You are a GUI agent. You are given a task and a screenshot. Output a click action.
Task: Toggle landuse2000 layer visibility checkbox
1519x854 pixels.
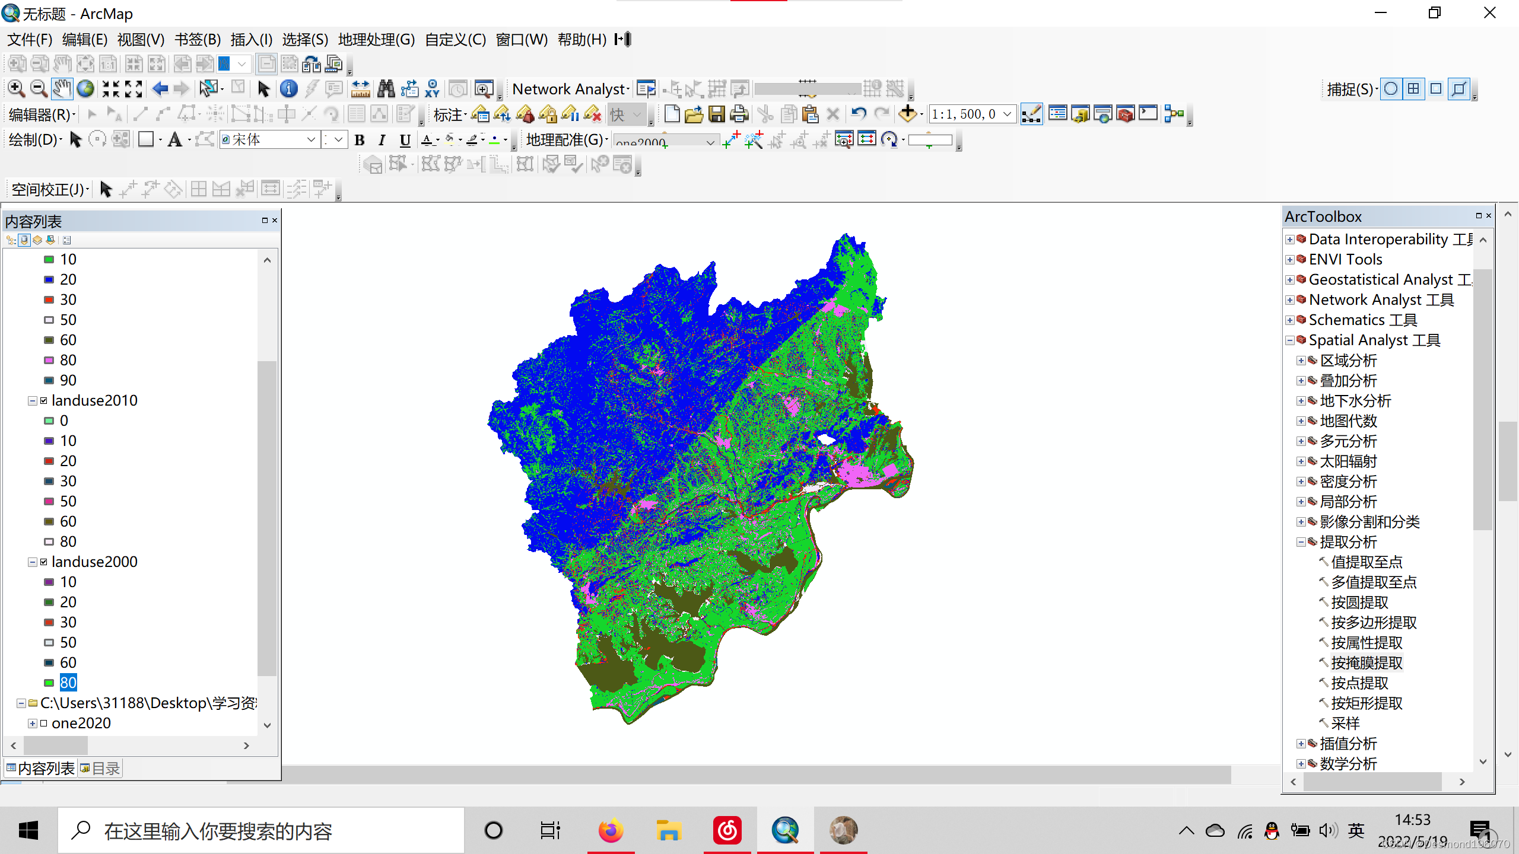coord(44,562)
